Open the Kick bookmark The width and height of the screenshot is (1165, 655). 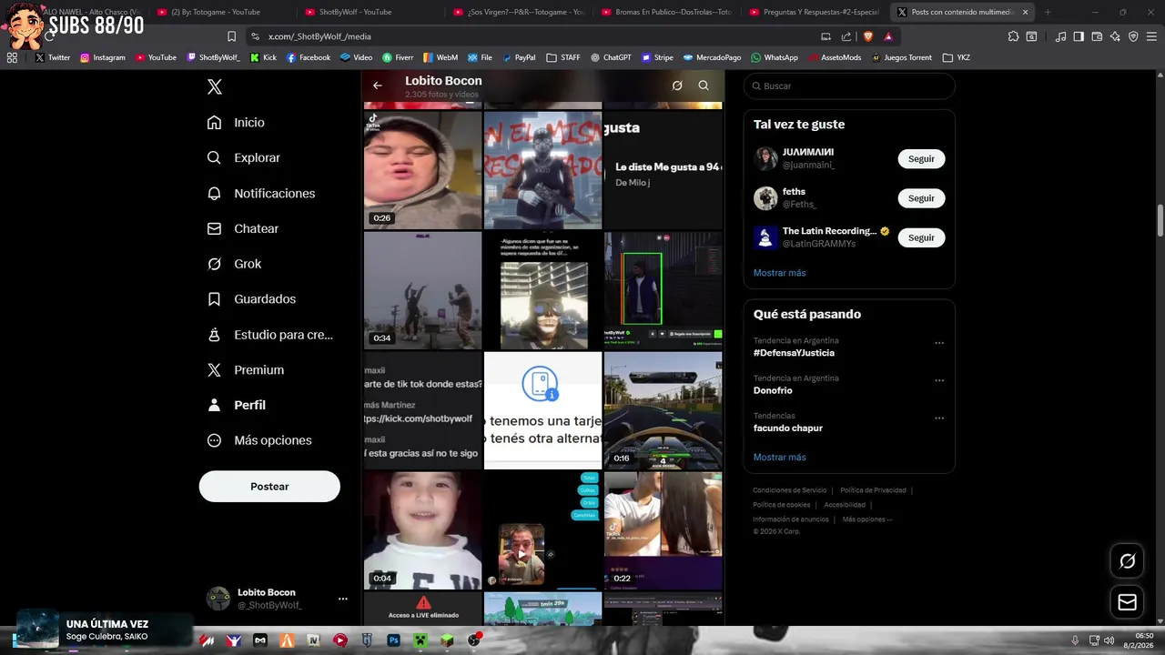(x=262, y=57)
